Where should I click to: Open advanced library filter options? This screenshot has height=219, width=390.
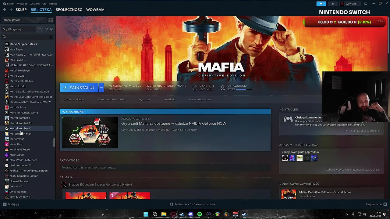tap(51, 37)
